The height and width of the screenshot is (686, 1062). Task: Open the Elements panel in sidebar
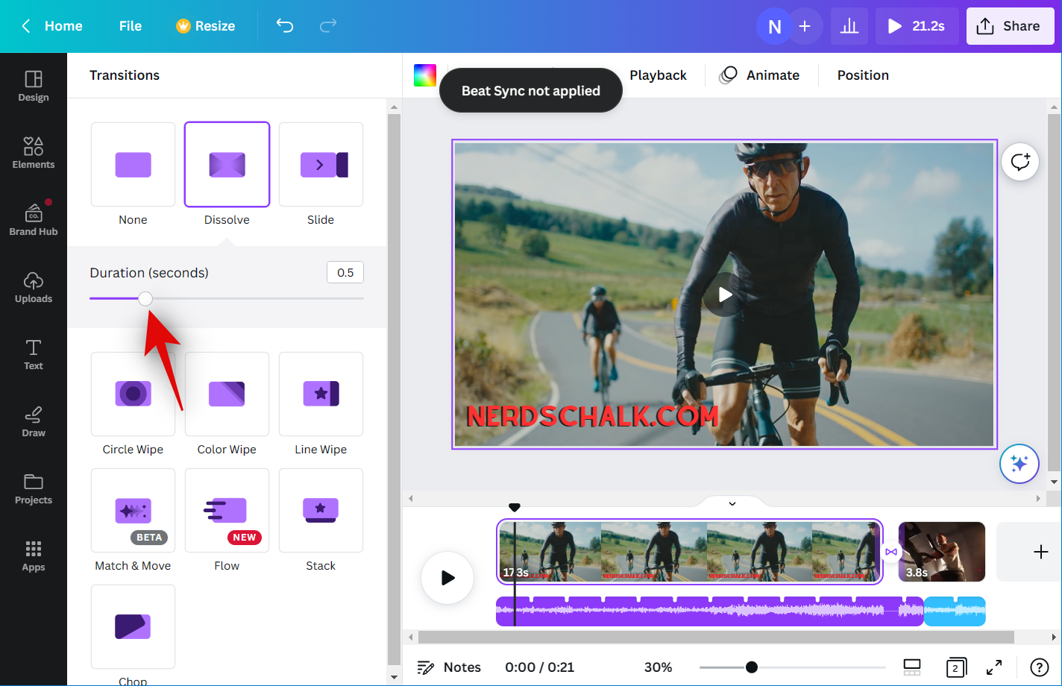click(34, 153)
